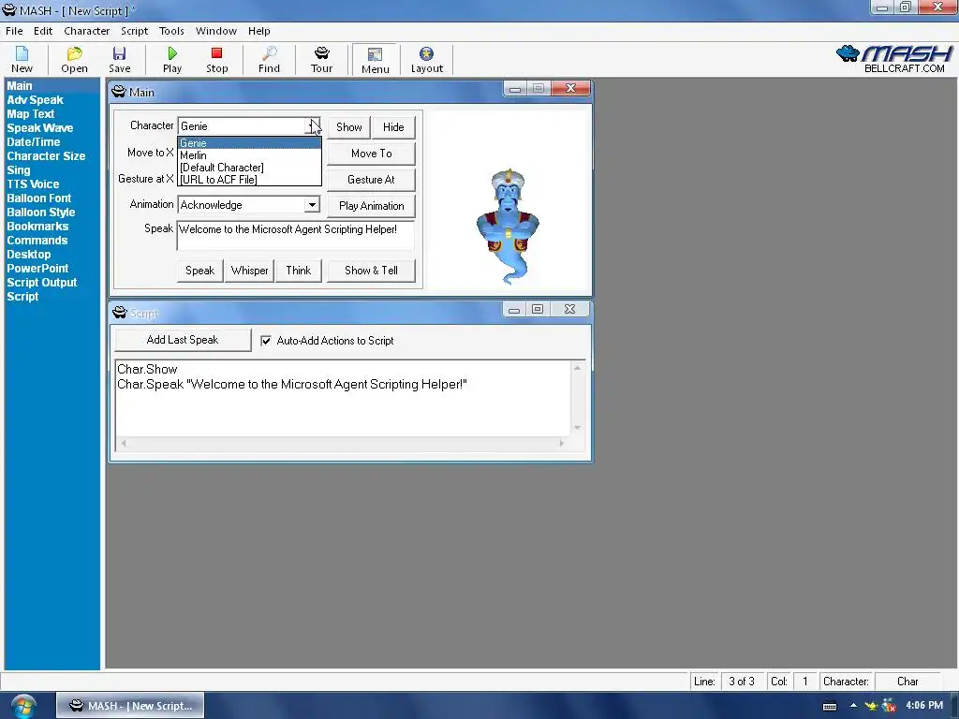The height and width of the screenshot is (719, 959).
Task: Pick [Default Character] from the list
Action: [x=249, y=167]
